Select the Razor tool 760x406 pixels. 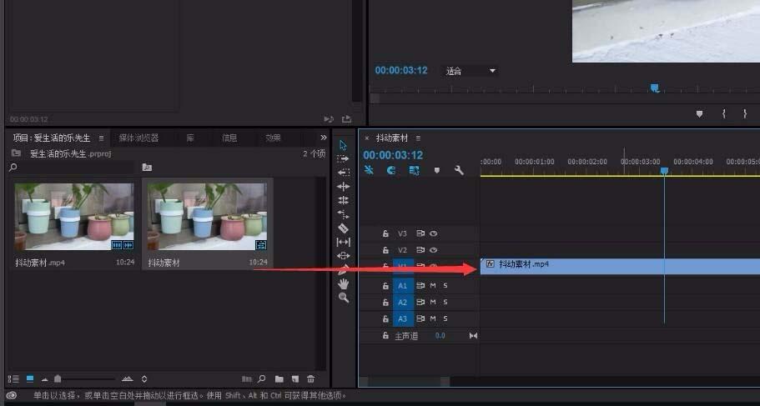pos(344,228)
